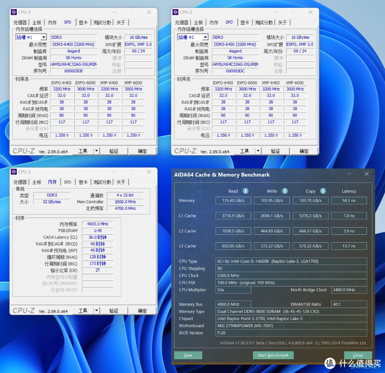The height and width of the screenshot is (373, 385).
Task: Click L2 Cache Write value 464.89 GB/s
Action: pos(272,231)
